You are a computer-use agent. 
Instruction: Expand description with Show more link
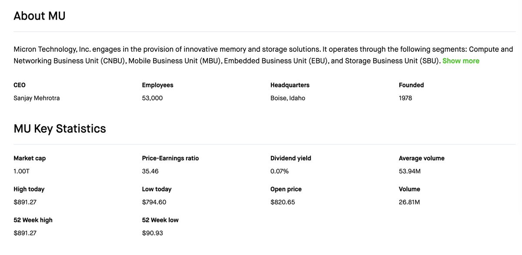click(x=461, y=61)
